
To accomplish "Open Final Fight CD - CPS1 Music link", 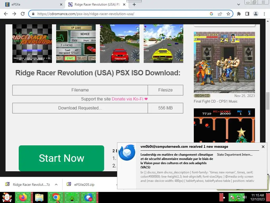I will pos(216,101).
